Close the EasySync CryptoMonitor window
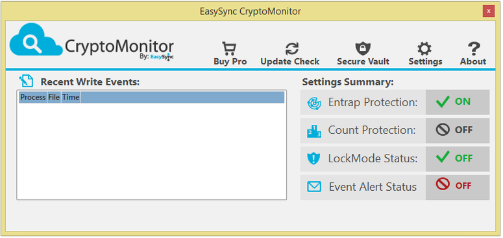The image size is (503, 238). point(488,11)
